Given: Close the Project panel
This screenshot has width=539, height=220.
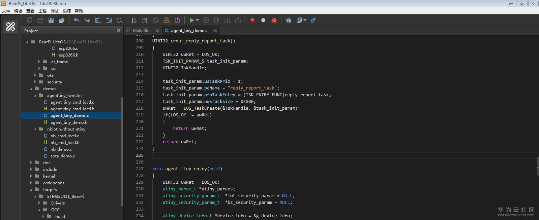Looking at the screenshot, I should tap(119, 30).
